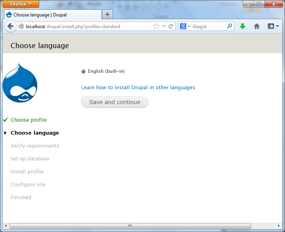Click the search magnifier icon
285x232 pixels.
230,26
